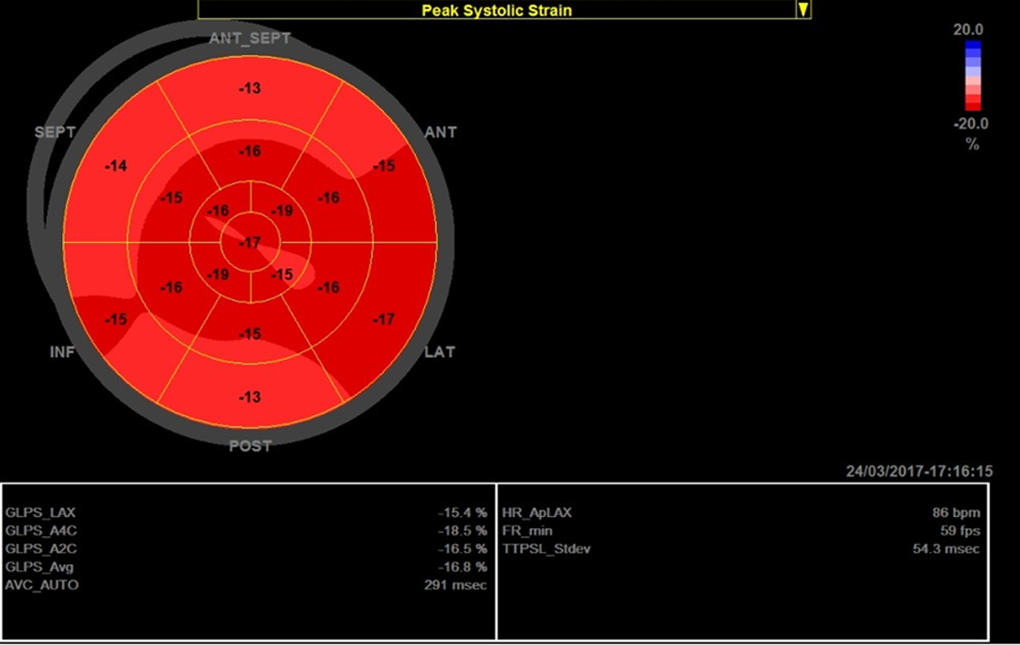
Task: Click the apical cap segment showing -17
Action: [250, 243]
